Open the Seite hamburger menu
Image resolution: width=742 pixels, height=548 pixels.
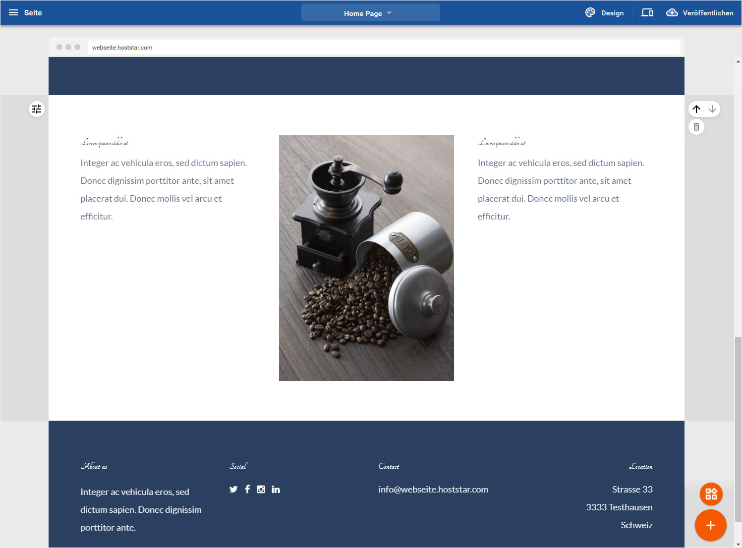coord(13,13)
